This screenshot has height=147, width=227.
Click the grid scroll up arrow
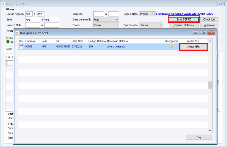coord(210,41)
